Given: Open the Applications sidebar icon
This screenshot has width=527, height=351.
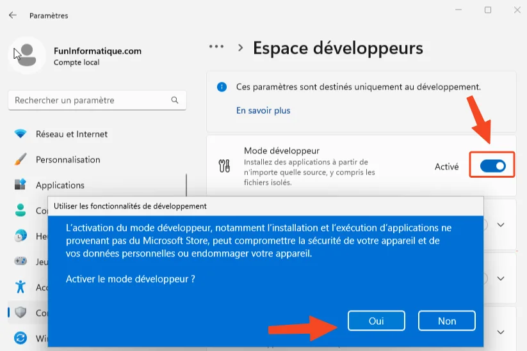Looking at the screenshot, I should coord(20,185).
